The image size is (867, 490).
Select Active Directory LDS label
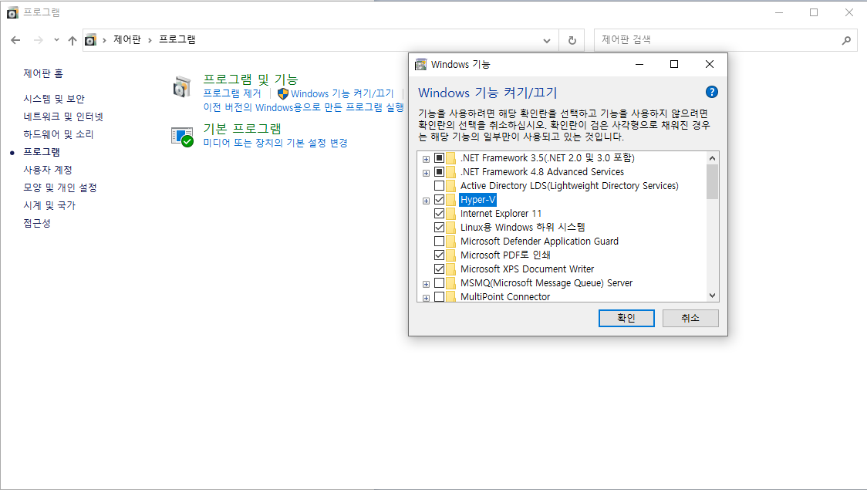(569, 186)
